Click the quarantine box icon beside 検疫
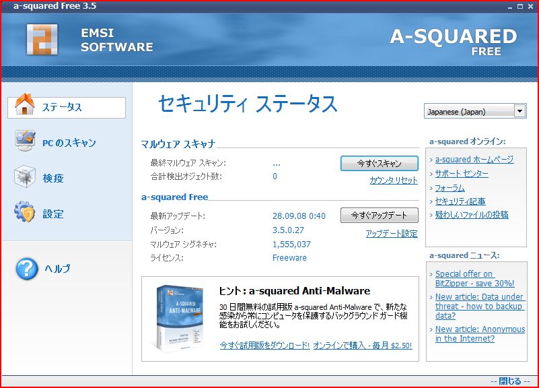This screenshot has width=539, height=388. [x=25, y=176]
